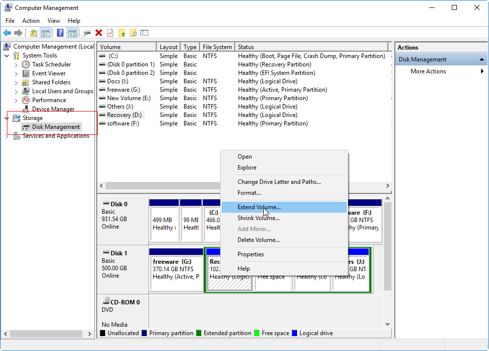The height and width of the screenshot is (351, 489).
Task: Expand the More Actions submenu arrow
Action: [x=482, y=71]
